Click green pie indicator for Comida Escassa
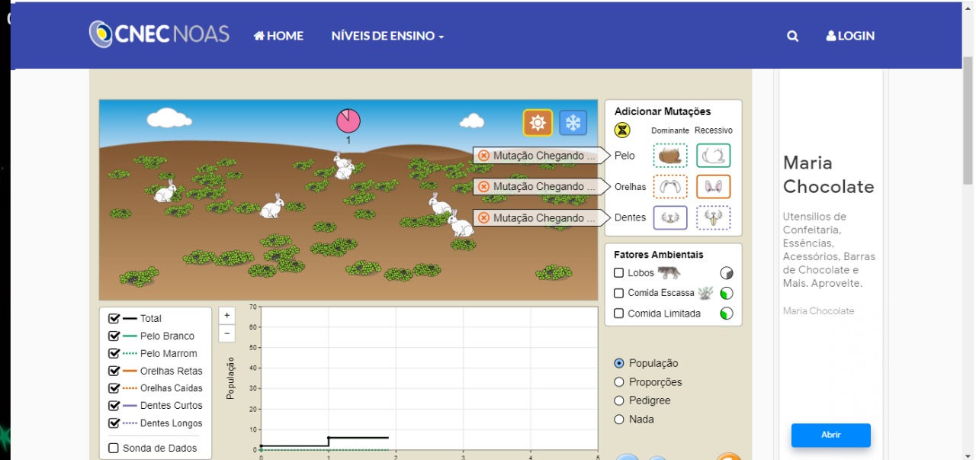 coord(727,293)
